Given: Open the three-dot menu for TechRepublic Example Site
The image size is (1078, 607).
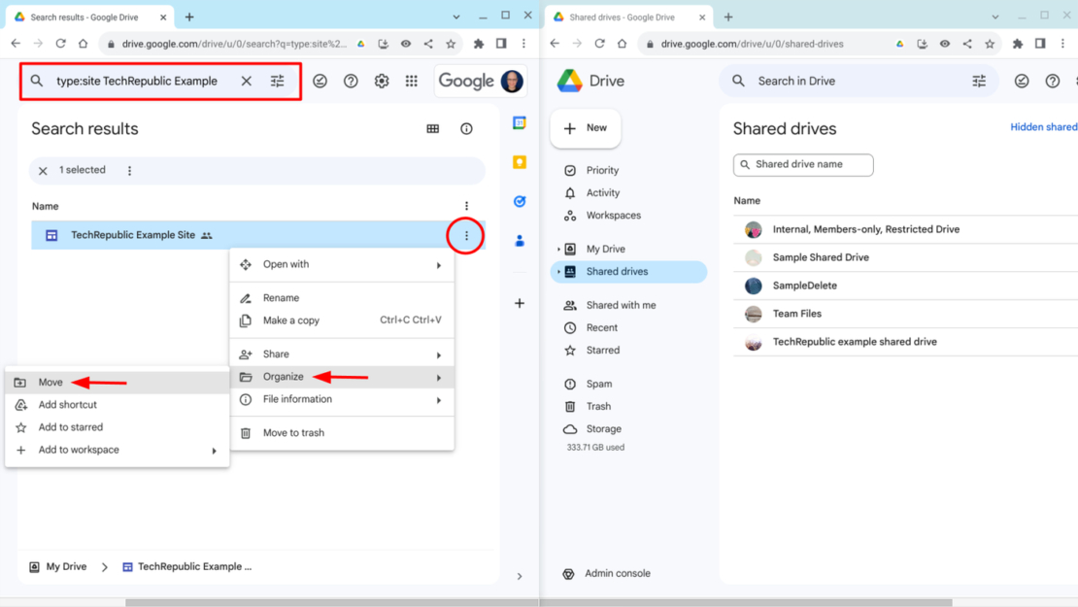Looking at the screenshot, I should pos(466,235).
